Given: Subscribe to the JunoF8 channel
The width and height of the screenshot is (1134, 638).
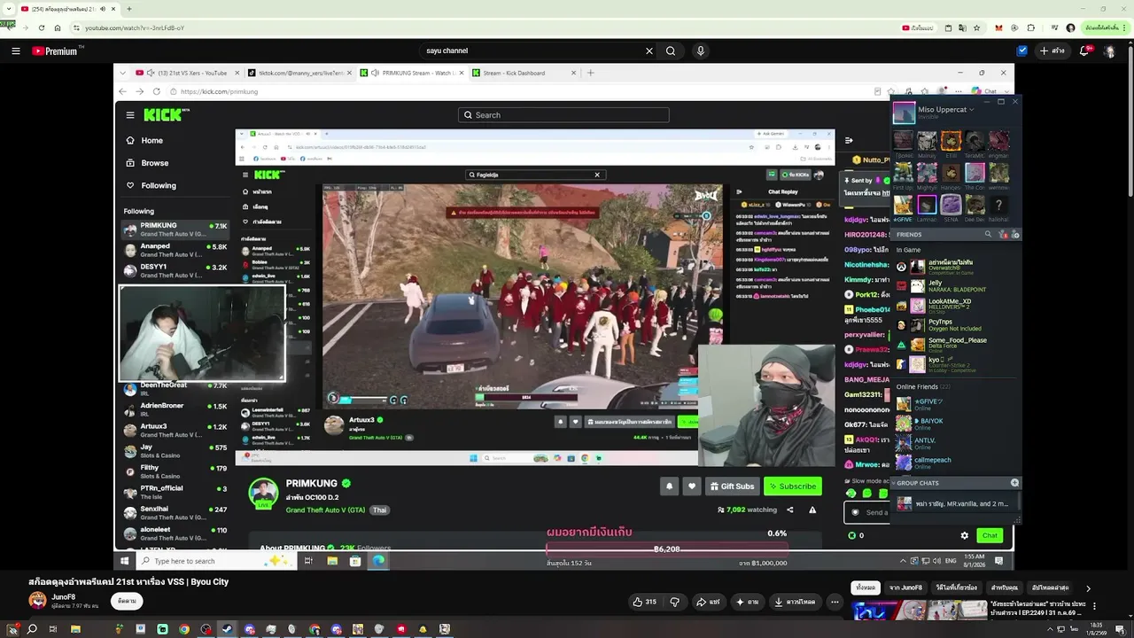Looking at the screenshot, I should (x=127, y=601).
